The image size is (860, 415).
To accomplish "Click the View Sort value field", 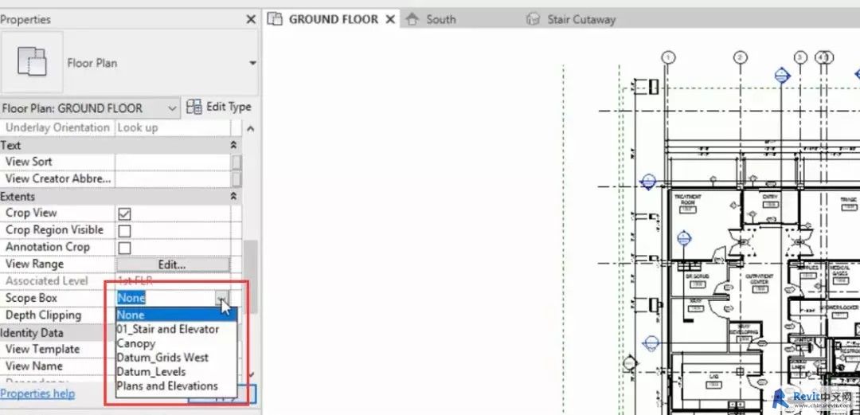I will [x=173, y=162].
